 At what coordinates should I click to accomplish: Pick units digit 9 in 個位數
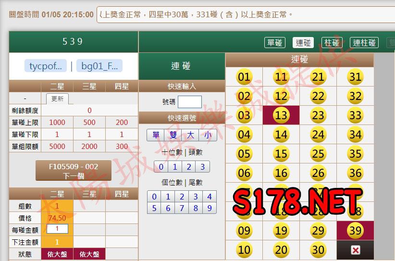coord(210,208)
